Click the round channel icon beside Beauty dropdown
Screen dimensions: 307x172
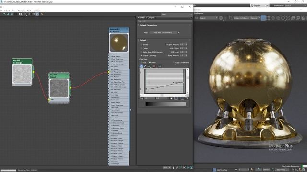tap(221, 18)
